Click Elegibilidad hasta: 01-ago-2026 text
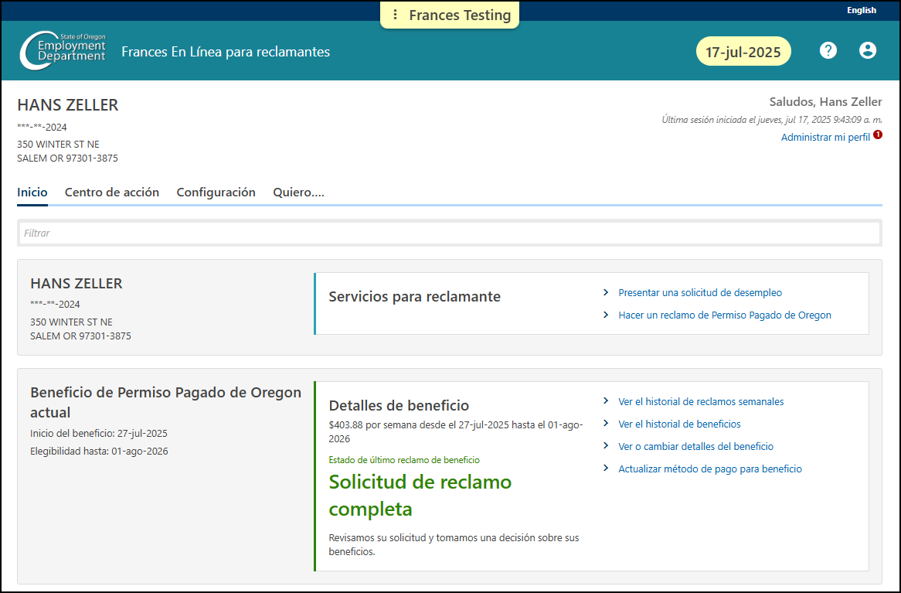 click(x=99, y=452)
